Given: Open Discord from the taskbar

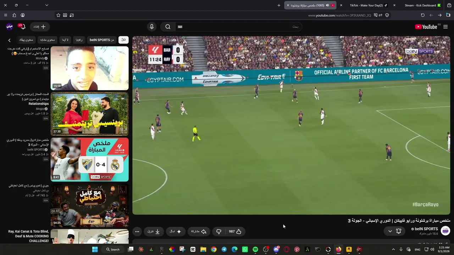Looking at the screenshot, I should pyautogui.click(x=276, y=249).
